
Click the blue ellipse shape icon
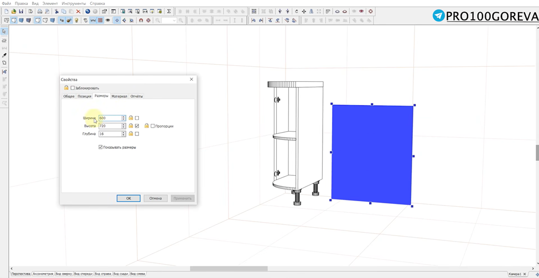[x=337, y=11]
